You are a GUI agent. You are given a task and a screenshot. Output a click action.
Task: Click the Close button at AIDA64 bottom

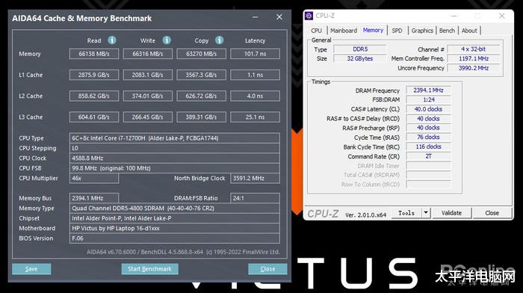267,269
